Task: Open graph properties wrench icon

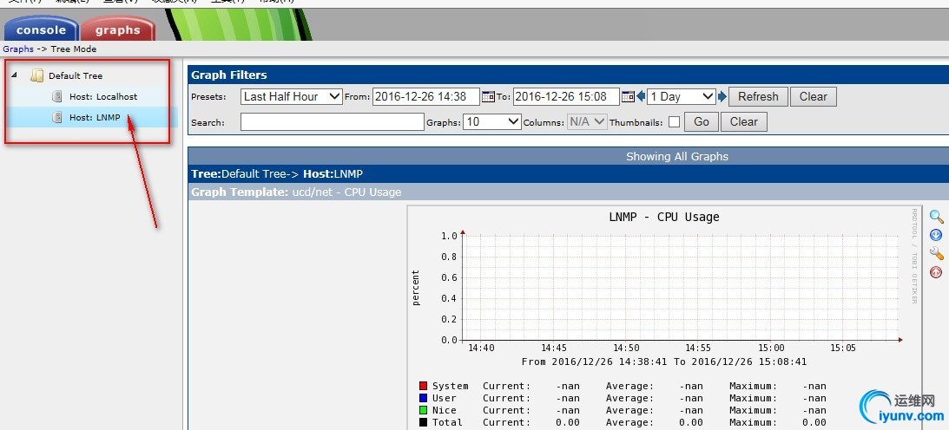Action: pyautogui.click(x=936, y=253)
